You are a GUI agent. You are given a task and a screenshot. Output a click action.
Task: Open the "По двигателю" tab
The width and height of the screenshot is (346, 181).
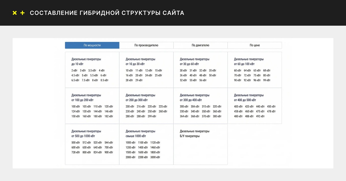click(200, 45)
